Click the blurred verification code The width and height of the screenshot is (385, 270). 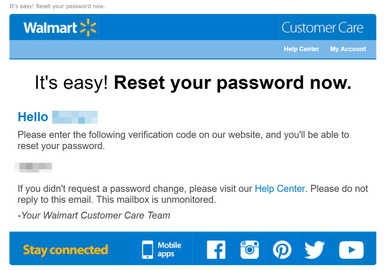[34, 167]
